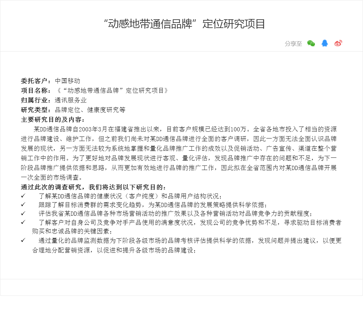363x322 pixels.
Task: Click the page title about 动感地带通信品牌
Action: point(184,24)
